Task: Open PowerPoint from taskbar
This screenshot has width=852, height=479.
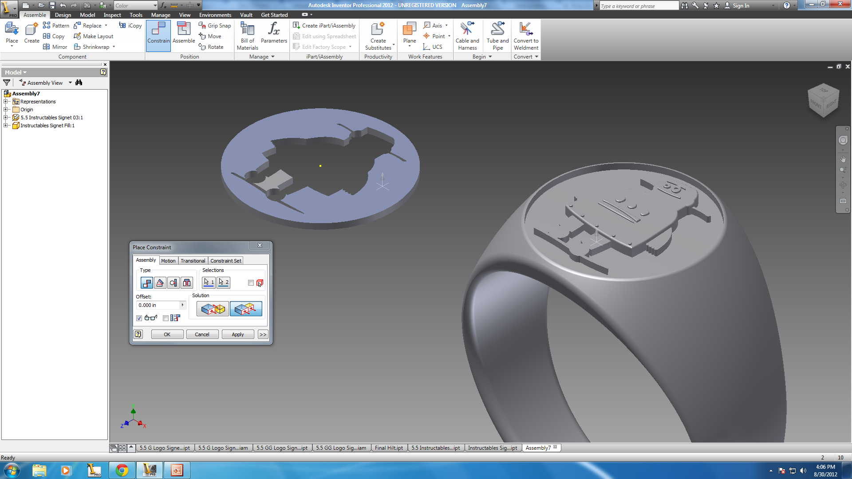Action: click(x=177, y=470)
